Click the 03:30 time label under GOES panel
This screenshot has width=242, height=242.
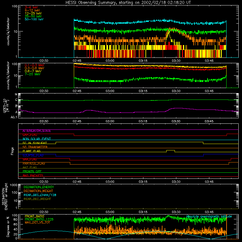click(x=176, y=121)
